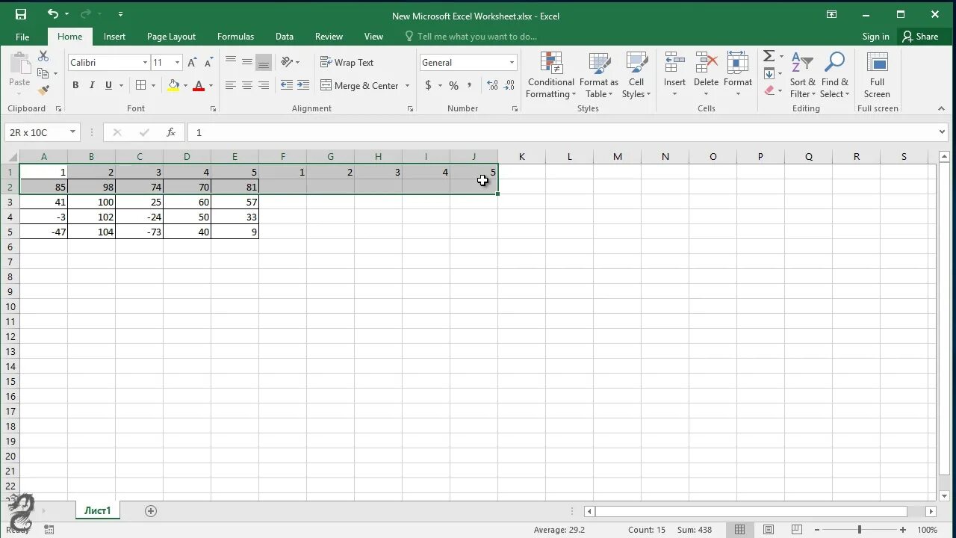Toggle italic formatting

point(91,85)
